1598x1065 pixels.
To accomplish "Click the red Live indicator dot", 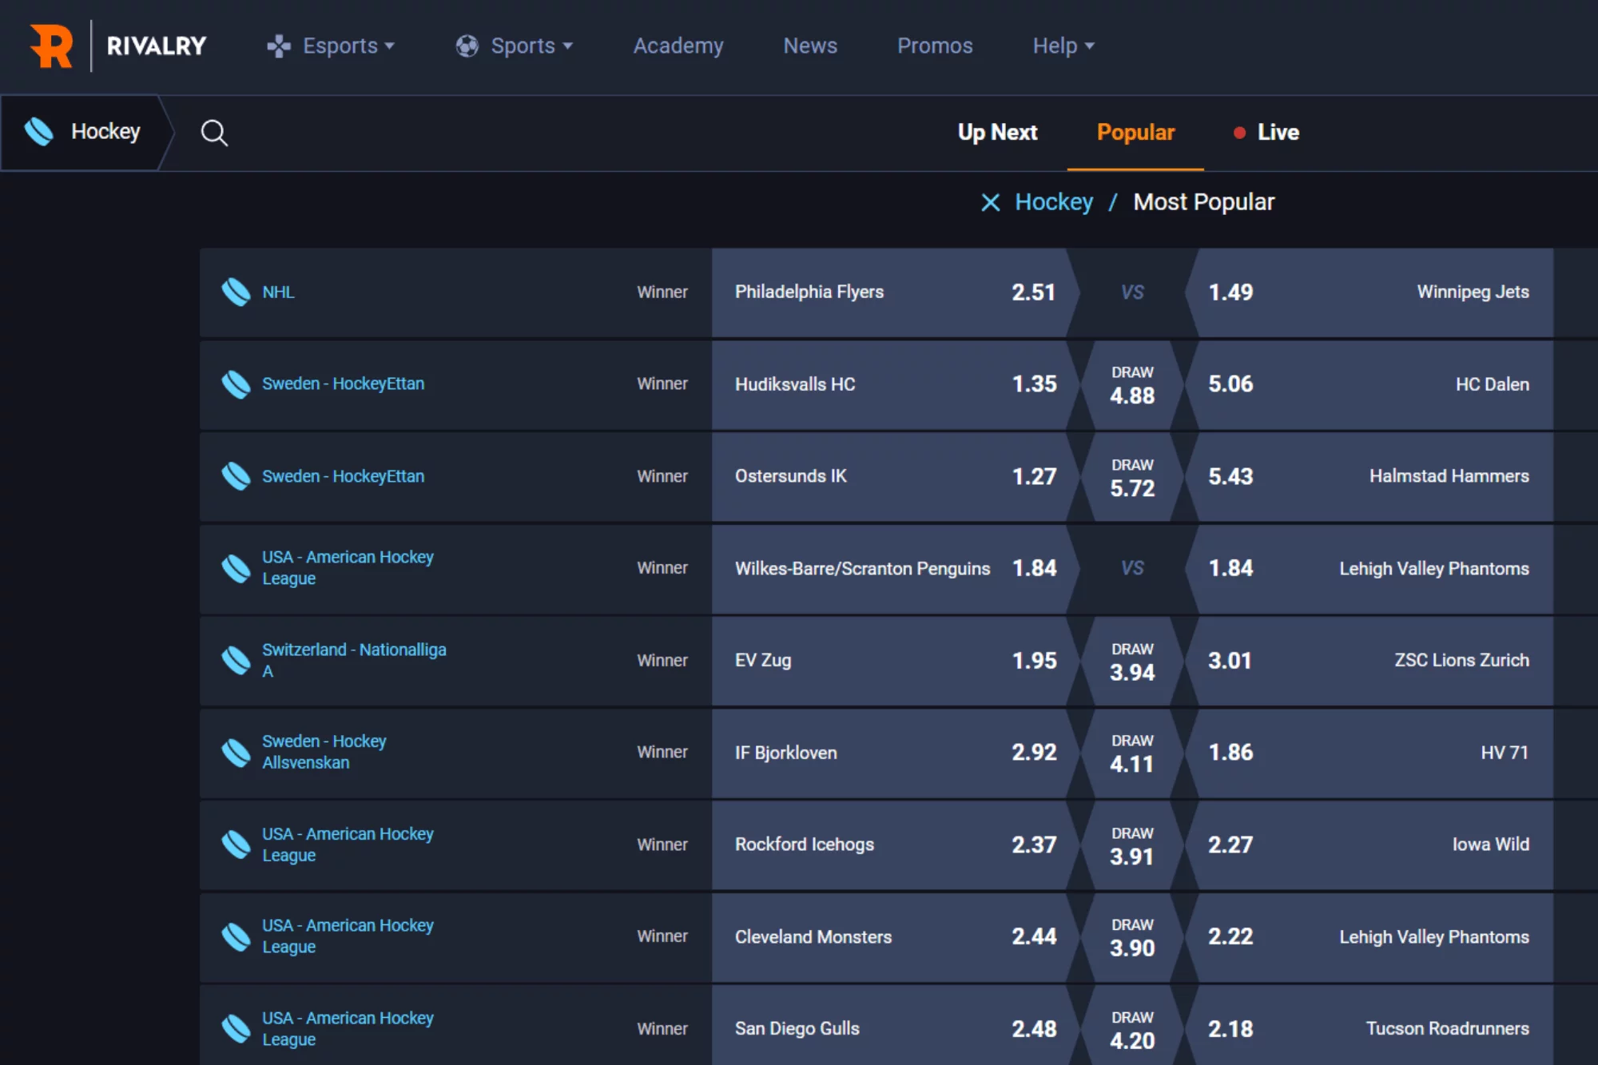I will 1239,133.
